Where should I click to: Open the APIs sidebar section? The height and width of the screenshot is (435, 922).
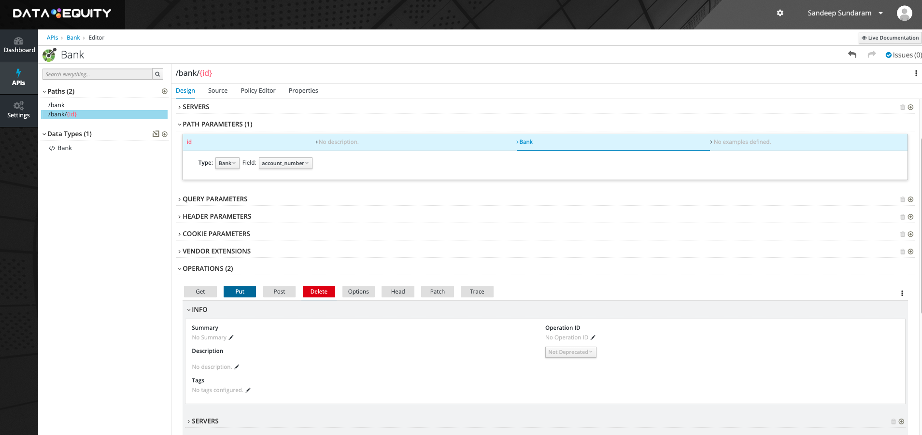[x=19, y=78]
